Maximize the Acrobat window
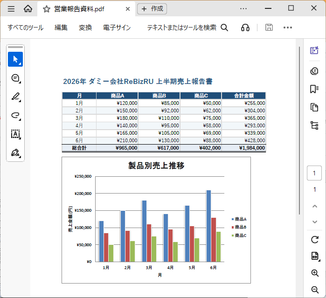Viewport: 326px width, 298px height. click(x=291, y=8)
